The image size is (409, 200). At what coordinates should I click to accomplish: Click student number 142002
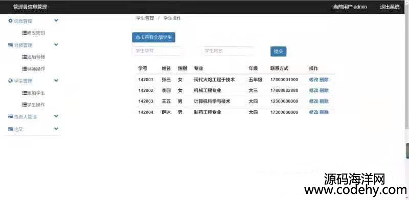coord(146,90)
